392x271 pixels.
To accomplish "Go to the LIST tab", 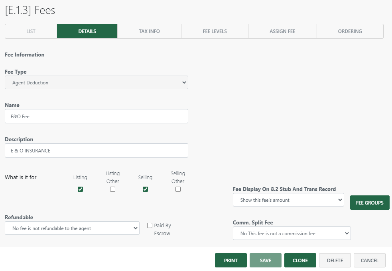I will tap(31, 31).
